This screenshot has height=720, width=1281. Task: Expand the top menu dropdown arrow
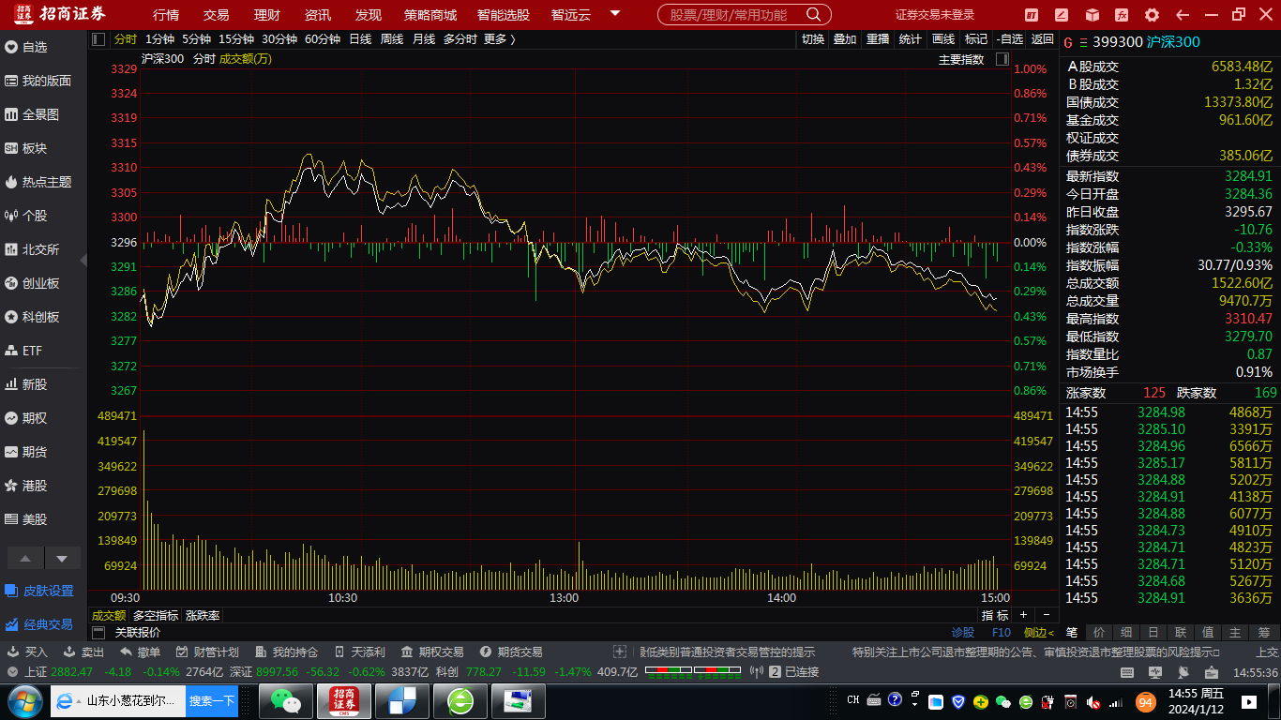615,14
